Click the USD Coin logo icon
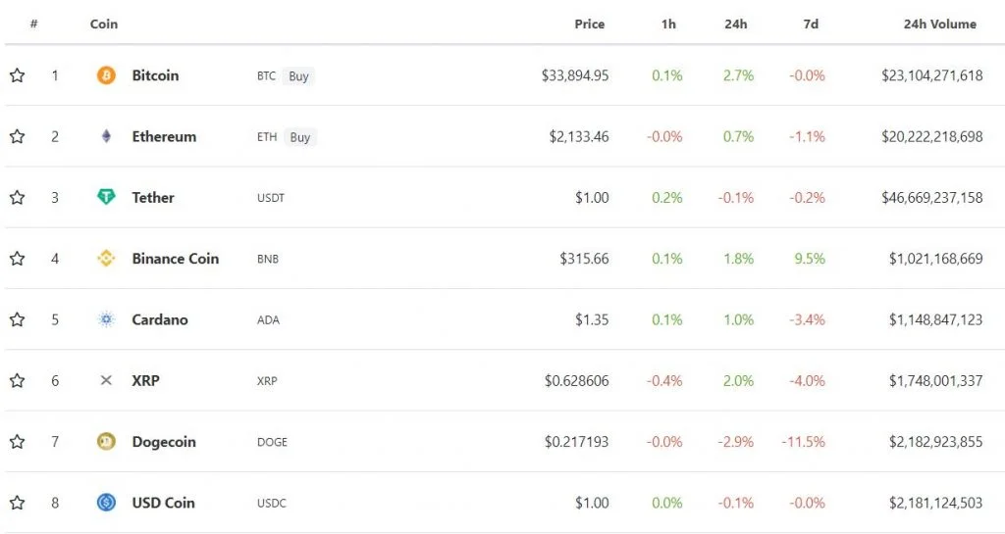 click(x=106, y=503)
